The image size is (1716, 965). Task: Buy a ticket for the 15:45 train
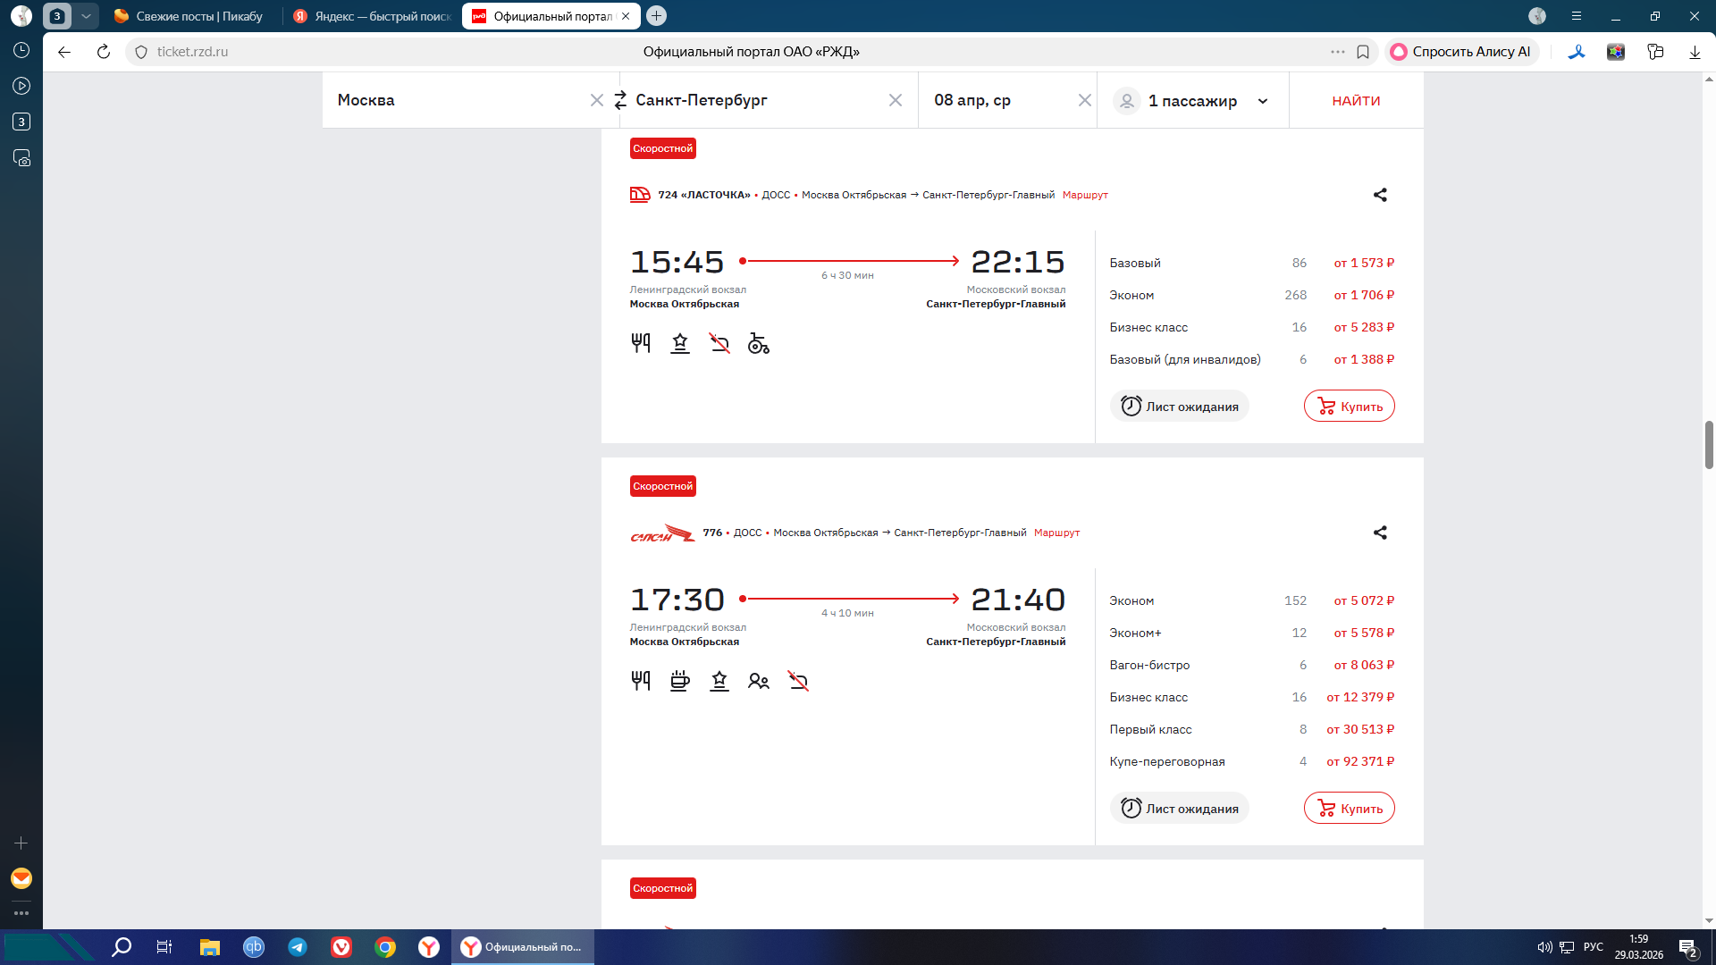1350,406
